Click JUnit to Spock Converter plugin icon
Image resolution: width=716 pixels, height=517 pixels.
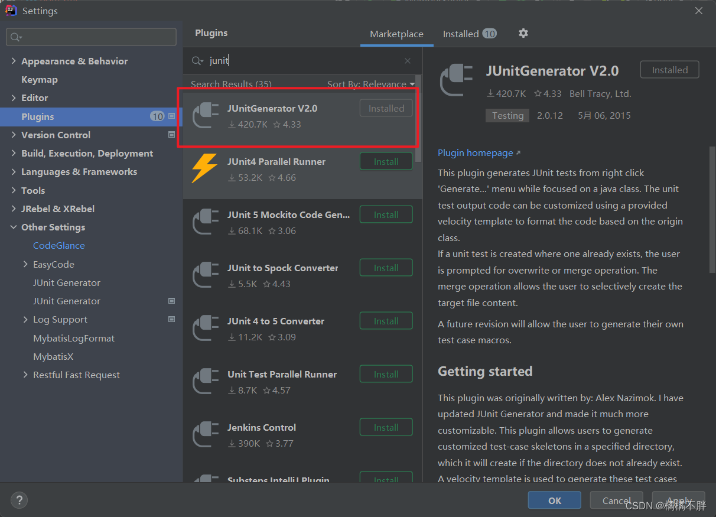(x=206, y=275)
